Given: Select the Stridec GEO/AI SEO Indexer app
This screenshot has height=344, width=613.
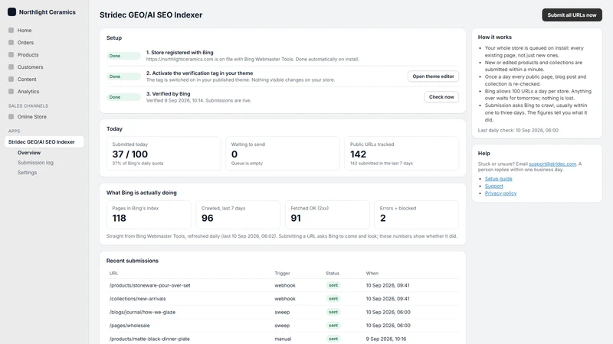Looking at the screenshot, I should tap(44, 141).
